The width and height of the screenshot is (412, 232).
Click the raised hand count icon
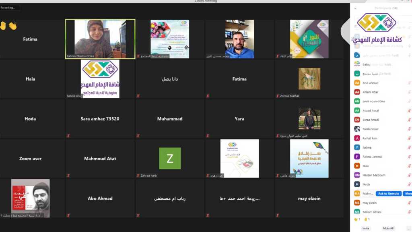pyautogui.click(x=366, y=220)
